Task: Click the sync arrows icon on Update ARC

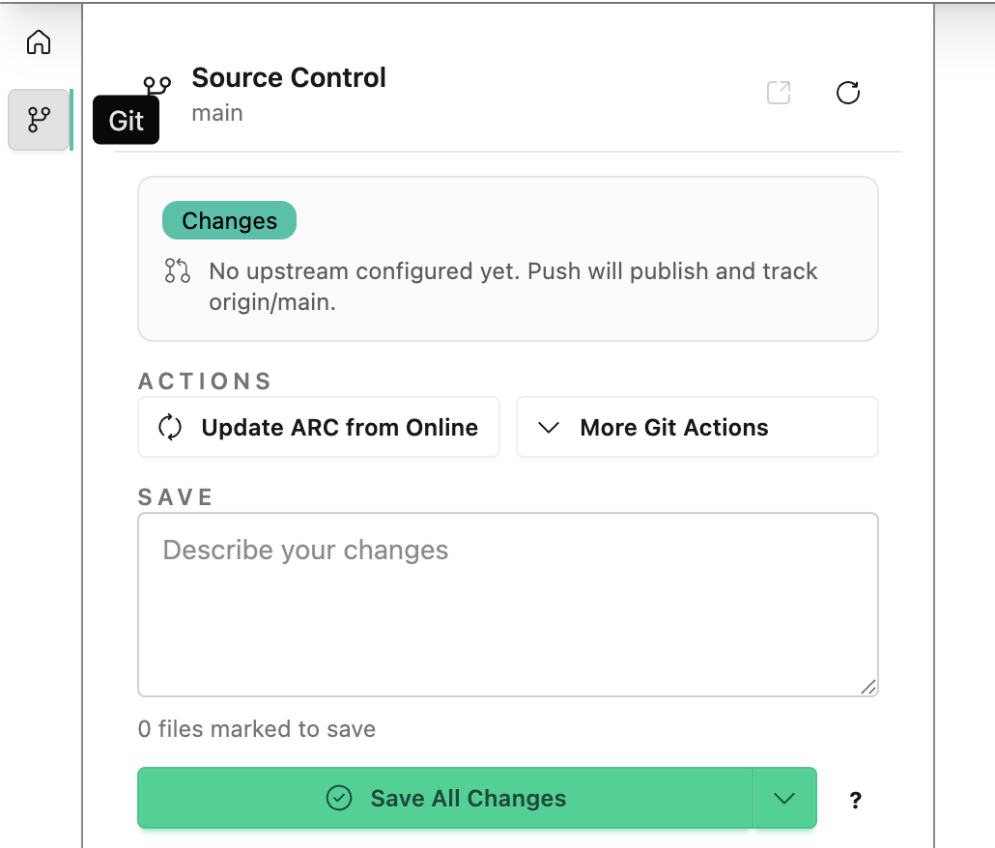Action: (x=170, y=427)
